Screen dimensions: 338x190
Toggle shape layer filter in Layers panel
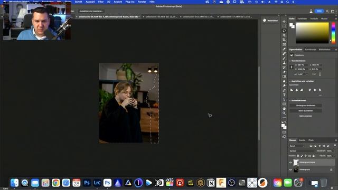click(324, 146)
